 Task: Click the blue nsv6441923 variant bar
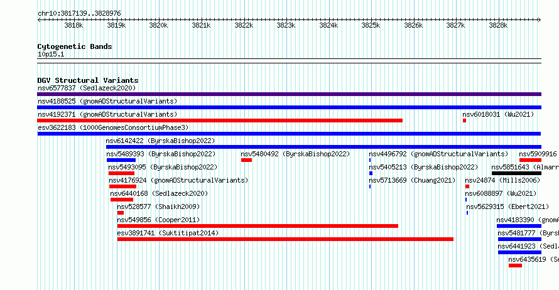click(x=520, y=252)
